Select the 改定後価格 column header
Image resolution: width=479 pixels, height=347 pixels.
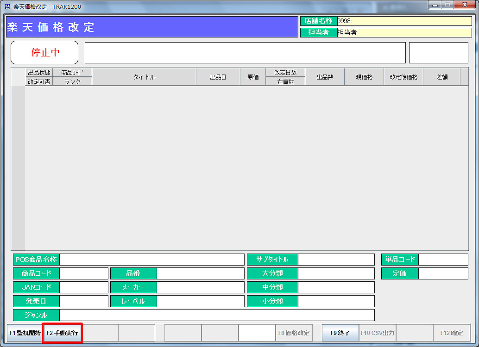coord(403,77)
